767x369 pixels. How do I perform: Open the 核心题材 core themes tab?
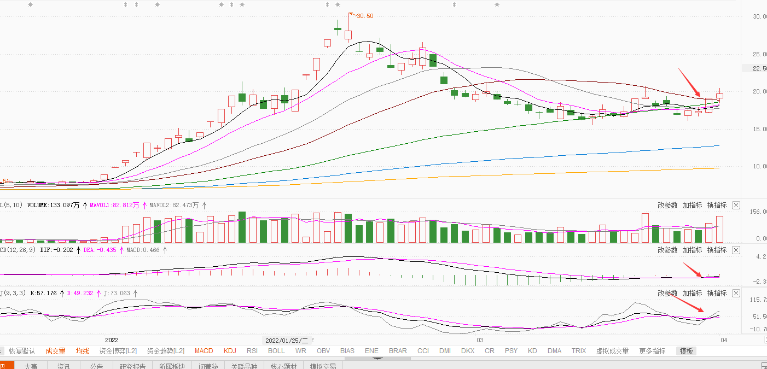coord(284,366)
